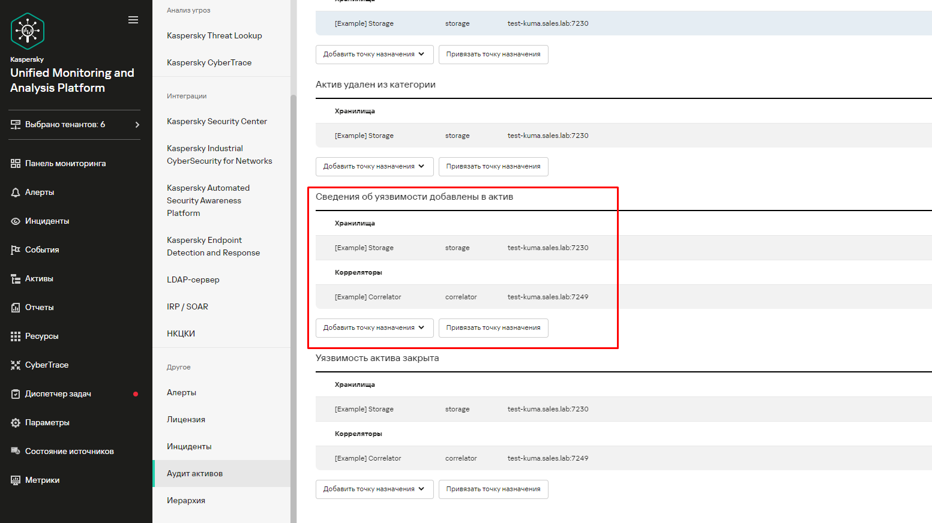Select Инциденты in settings submenu
The width and height of the screenshot is (932, 523).
click(189, 446)
